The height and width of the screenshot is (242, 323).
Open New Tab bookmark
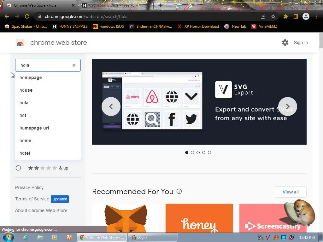[235, 26]
